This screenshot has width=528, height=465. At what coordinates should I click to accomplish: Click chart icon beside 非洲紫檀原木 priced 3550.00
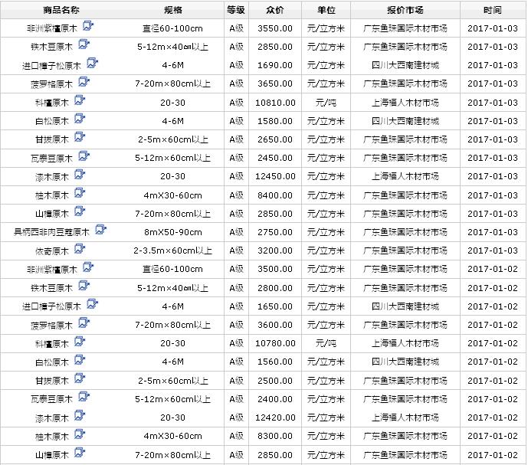[88, 27]
